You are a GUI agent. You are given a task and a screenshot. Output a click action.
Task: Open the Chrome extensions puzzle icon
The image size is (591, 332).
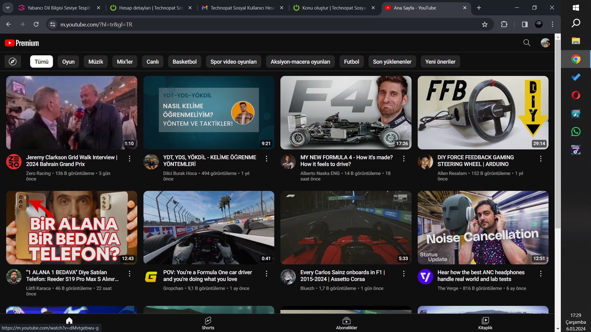pos(504,24)
